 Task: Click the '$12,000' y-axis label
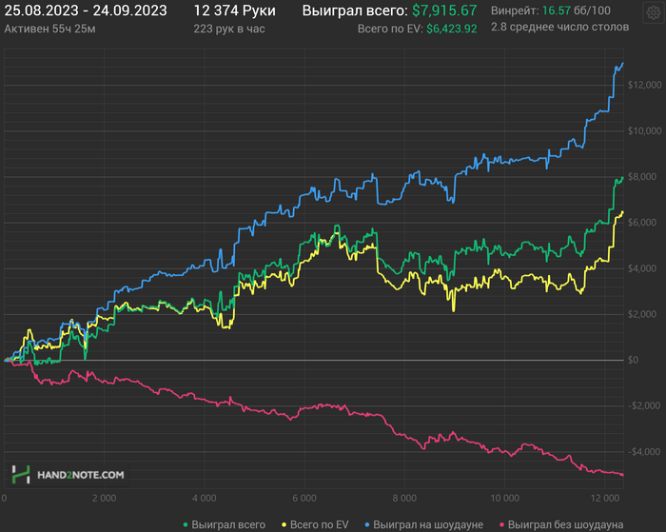[x=644, y=85]
